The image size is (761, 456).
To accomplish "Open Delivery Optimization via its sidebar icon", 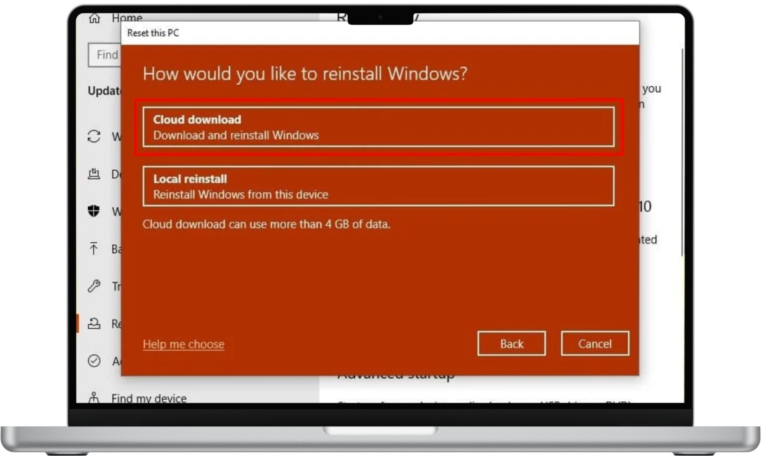I will point(94,174).
